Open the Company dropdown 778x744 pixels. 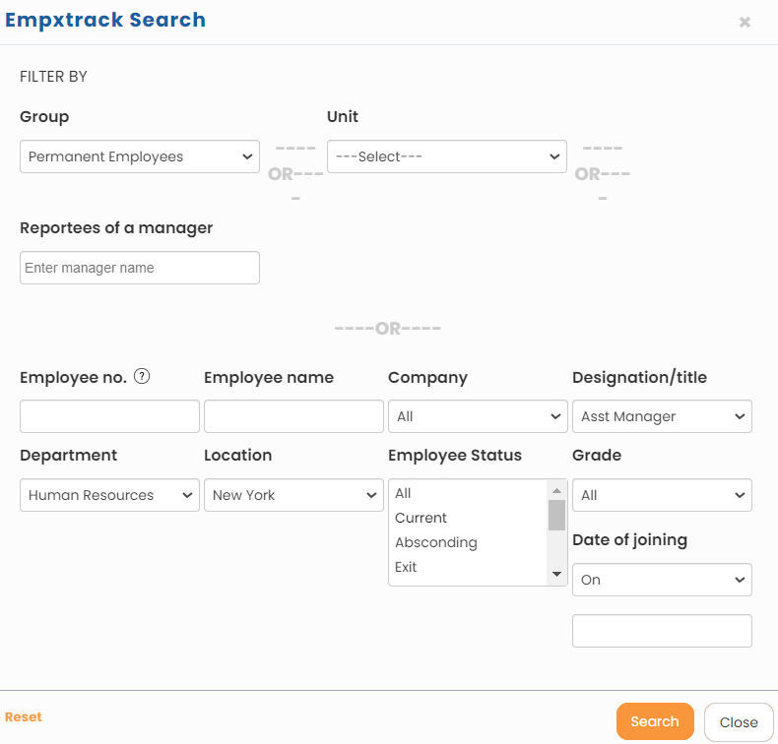[478, 416]
